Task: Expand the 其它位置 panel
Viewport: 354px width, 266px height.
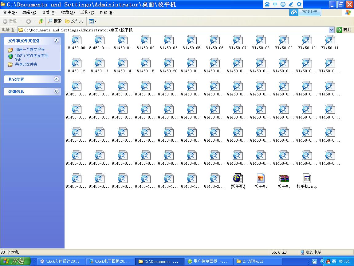Action: (x=57, y=79)
